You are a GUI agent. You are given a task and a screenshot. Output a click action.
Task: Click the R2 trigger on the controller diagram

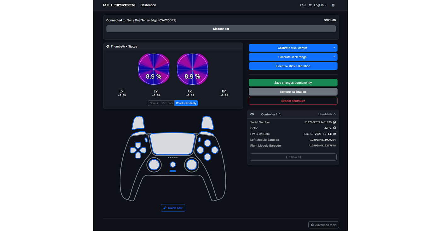click(207, 123)
